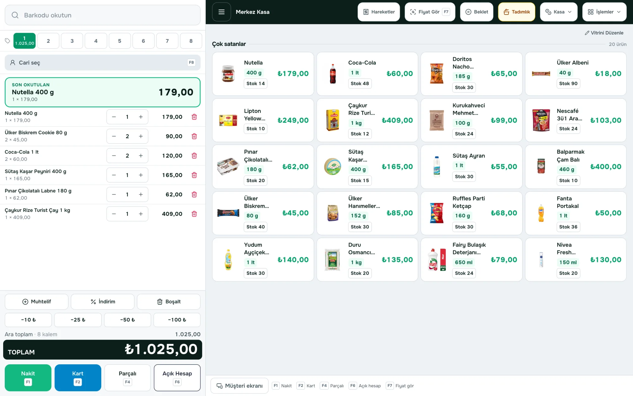Viewport: 633px width, 396px height.
Task: Click the SON OKUTULAN Nutella panel
Action: 103,92
